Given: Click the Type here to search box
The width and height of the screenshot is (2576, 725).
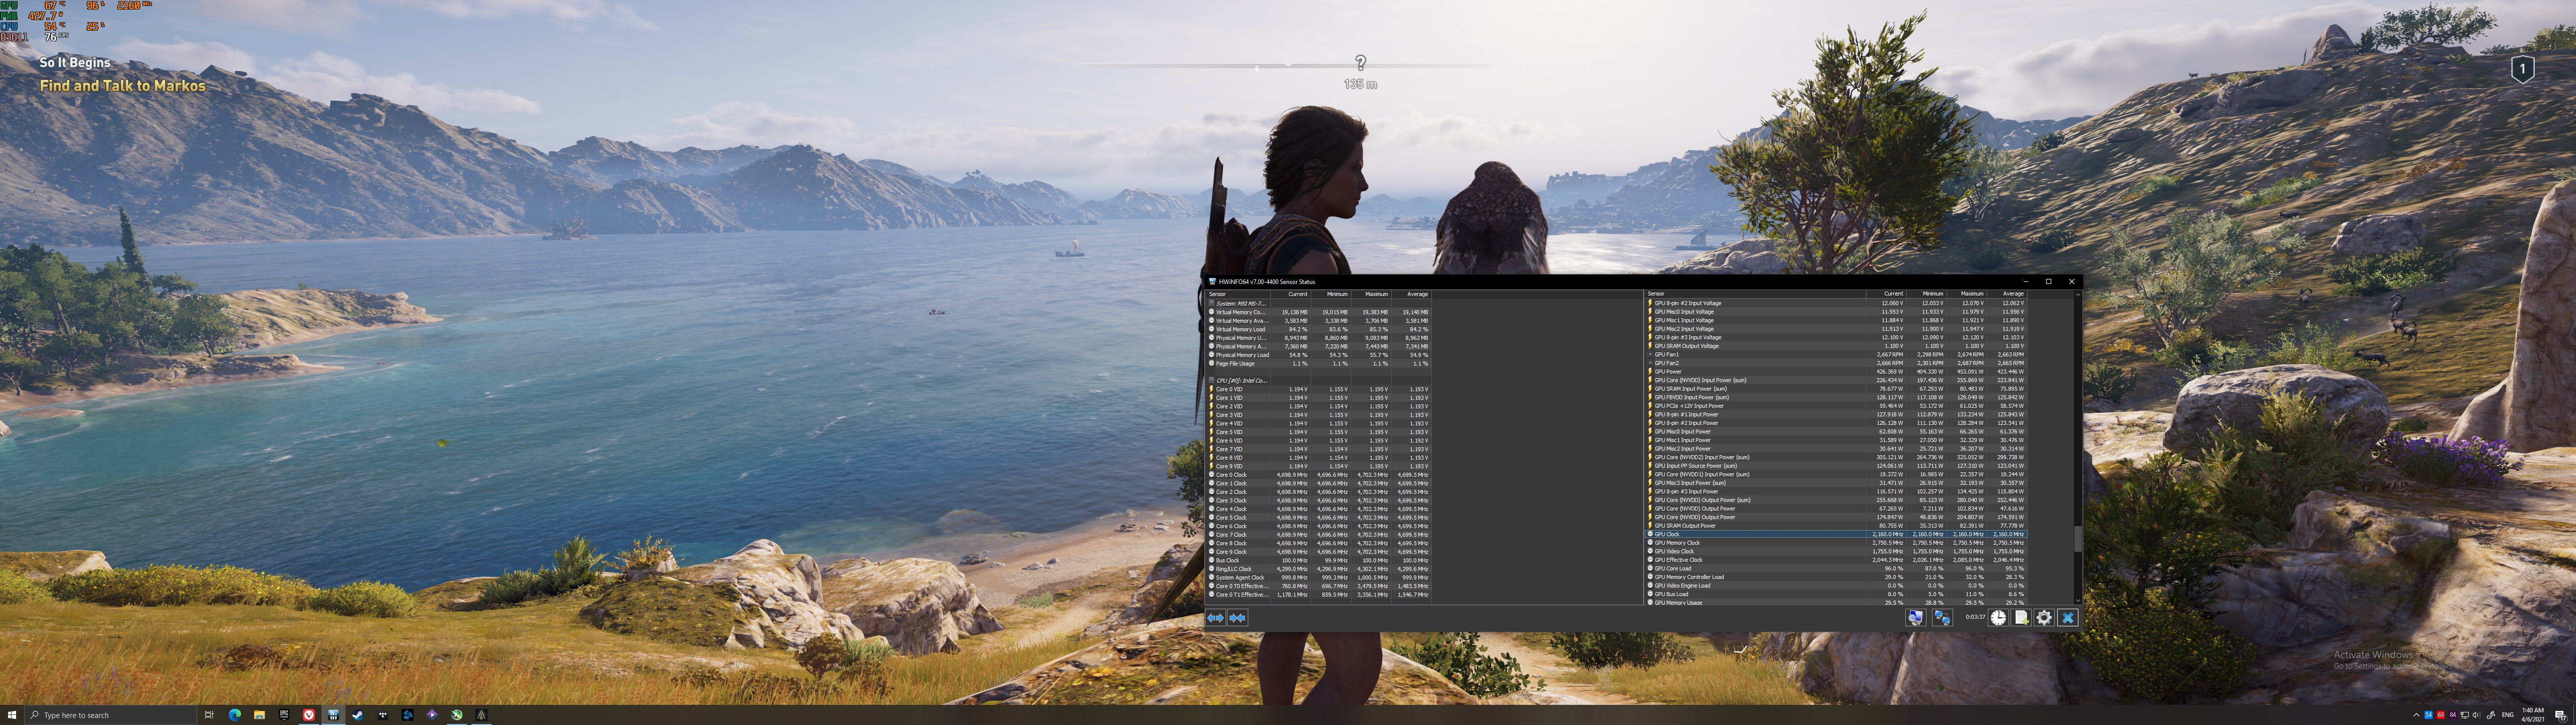Looking at the screenshot, I should pos(110,715).
